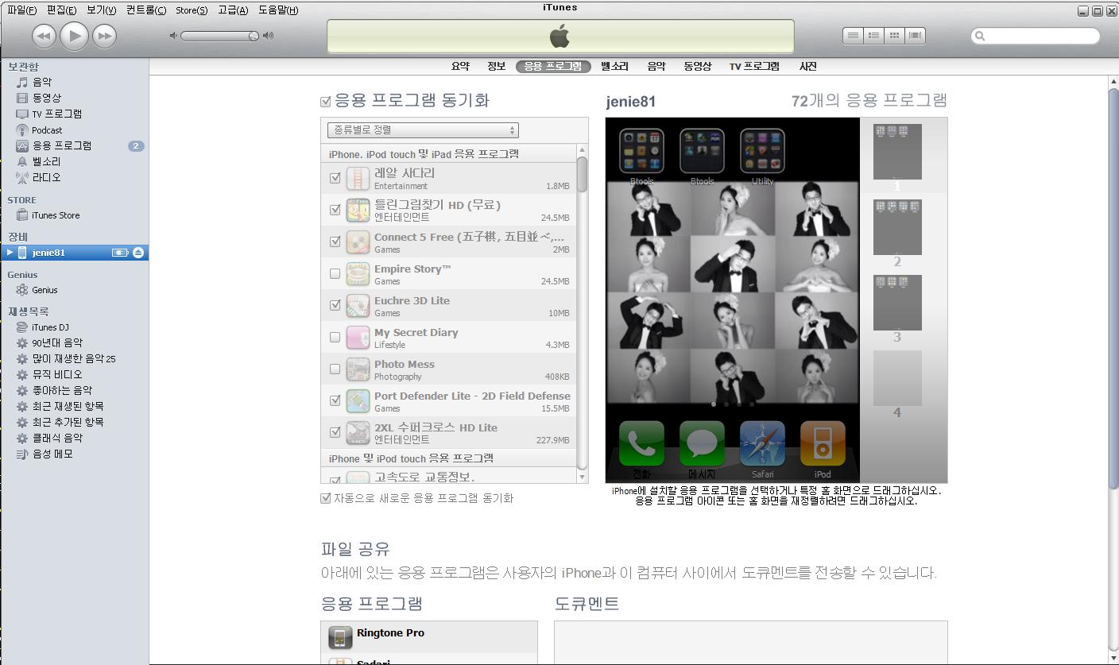Click the Next track button

[105, 36]
